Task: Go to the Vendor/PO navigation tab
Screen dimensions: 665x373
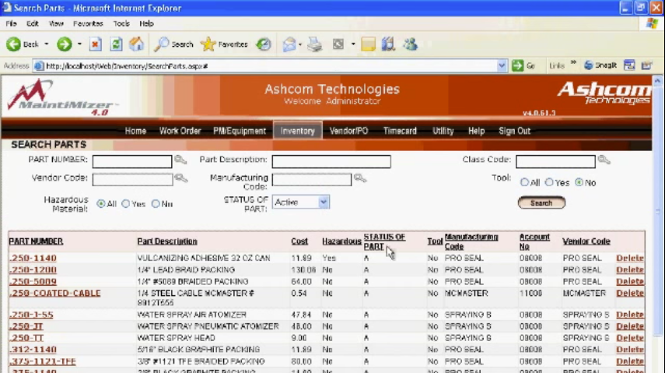Action: point(348,131)
